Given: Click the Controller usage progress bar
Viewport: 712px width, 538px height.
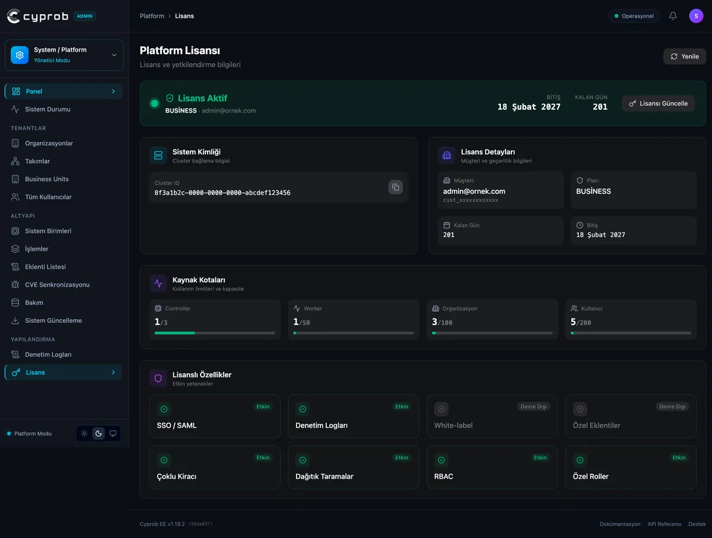Looking at the screenshot, I should [215, 333].
